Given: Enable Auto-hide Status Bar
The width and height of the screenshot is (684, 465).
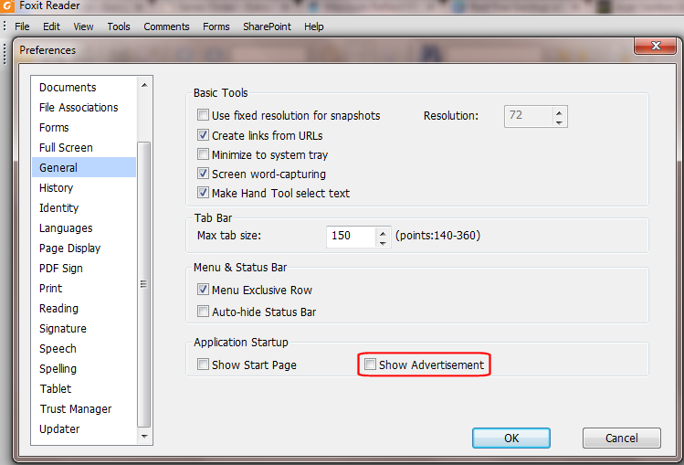Looking at the screenshot, I should click(203, 312).
